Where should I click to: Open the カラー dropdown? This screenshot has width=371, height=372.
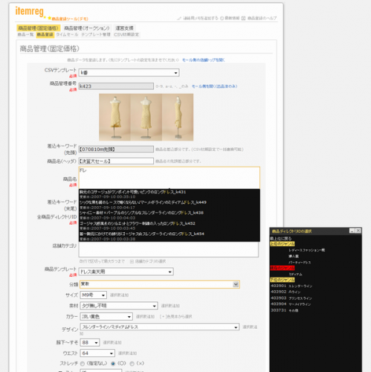pyautogui.click(x=106, y=317)
